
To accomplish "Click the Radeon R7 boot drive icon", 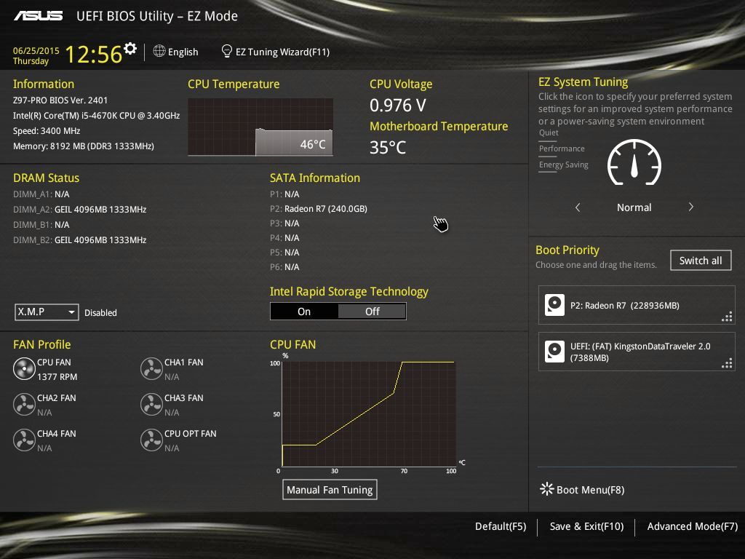I will (x=554, y=305).
